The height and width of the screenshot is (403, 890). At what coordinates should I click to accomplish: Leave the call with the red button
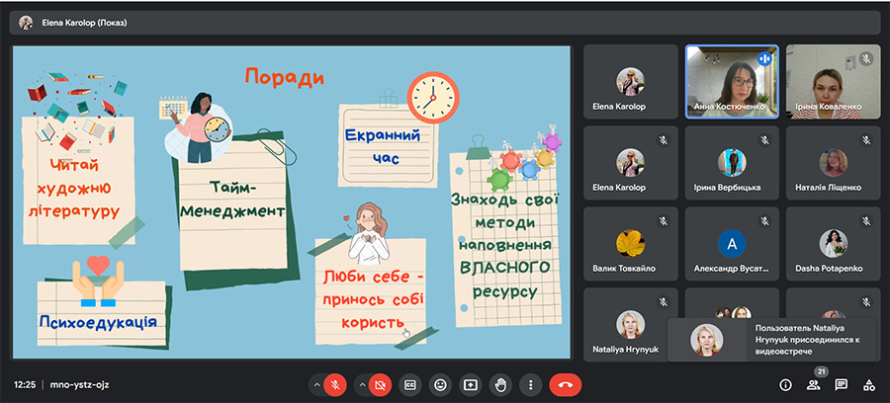[x=566, y=385]
